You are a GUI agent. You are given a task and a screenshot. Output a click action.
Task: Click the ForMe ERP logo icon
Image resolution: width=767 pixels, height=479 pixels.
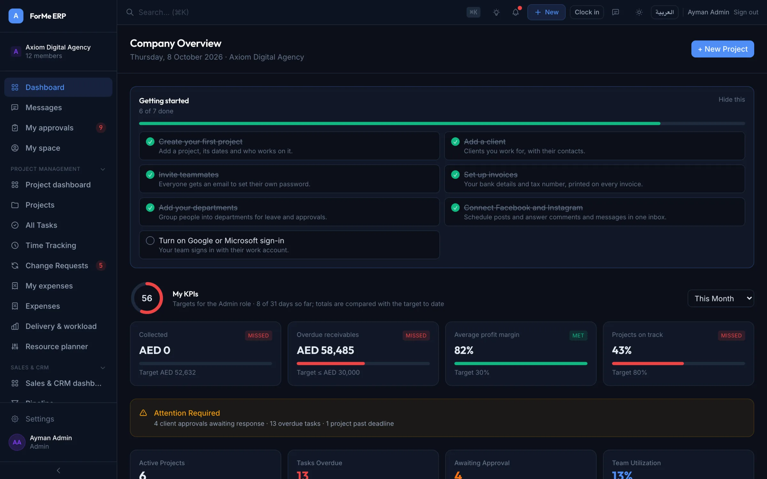coord(16,16)
